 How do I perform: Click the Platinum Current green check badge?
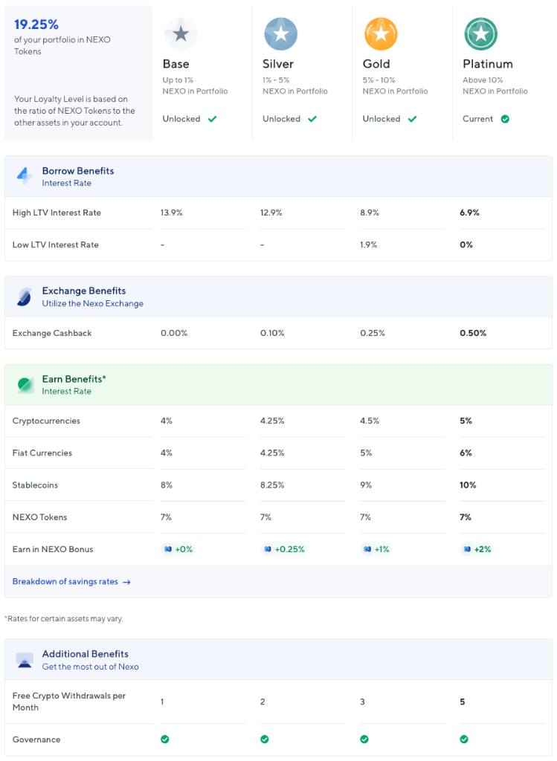[505, 119]
